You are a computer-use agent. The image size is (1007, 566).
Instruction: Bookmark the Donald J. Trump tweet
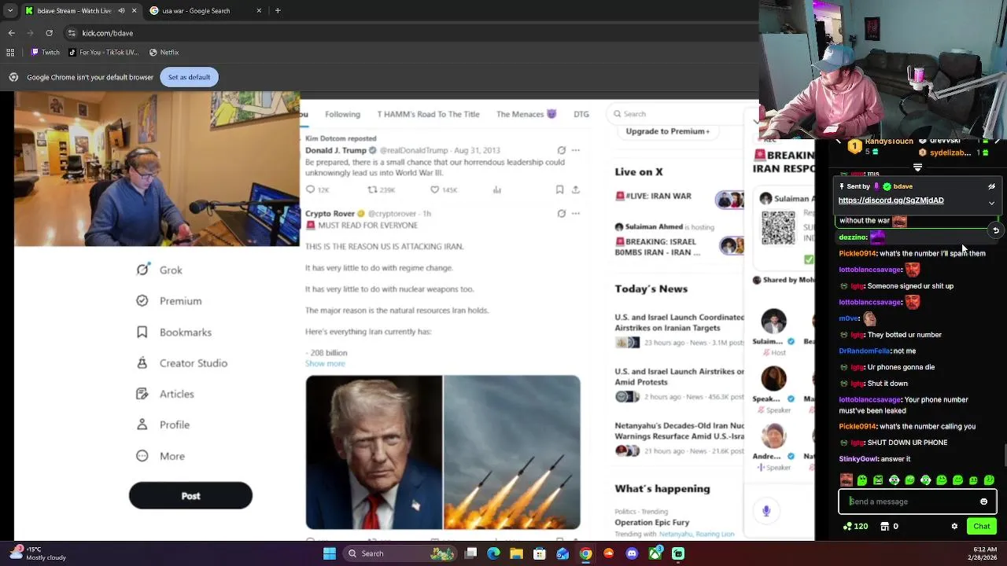pos(559,189)
